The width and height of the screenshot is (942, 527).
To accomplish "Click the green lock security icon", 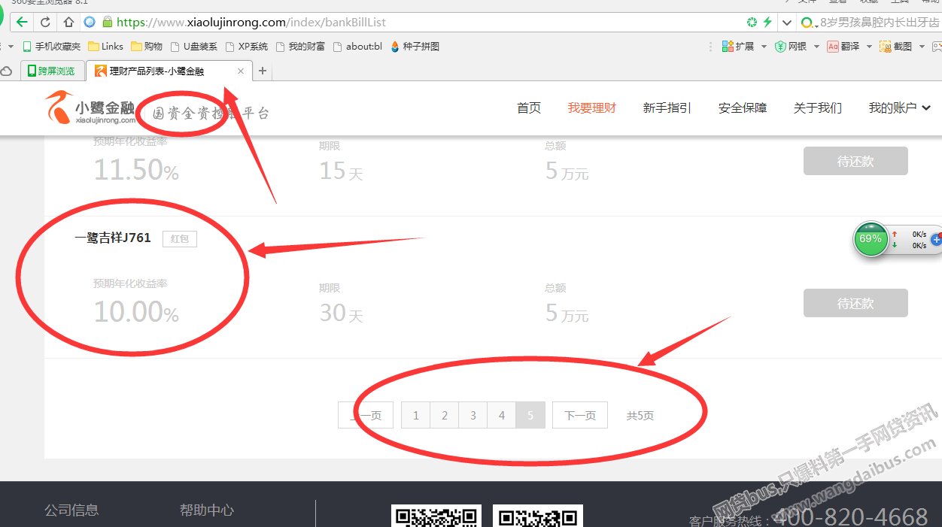I will (107, 22).
